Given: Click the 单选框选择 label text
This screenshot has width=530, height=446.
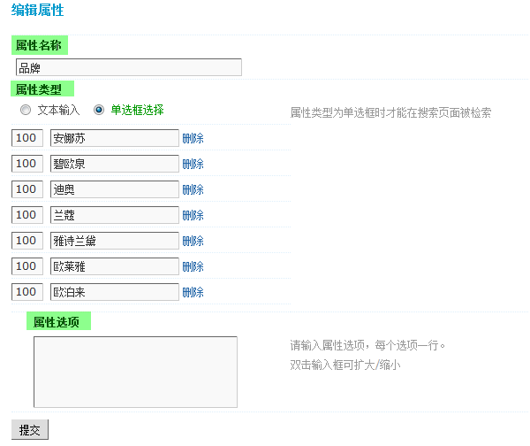Looking at the screenshot, I should point(137,110).
